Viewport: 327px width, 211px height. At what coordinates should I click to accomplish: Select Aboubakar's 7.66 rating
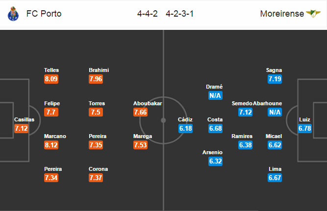[x=140, y=112]
